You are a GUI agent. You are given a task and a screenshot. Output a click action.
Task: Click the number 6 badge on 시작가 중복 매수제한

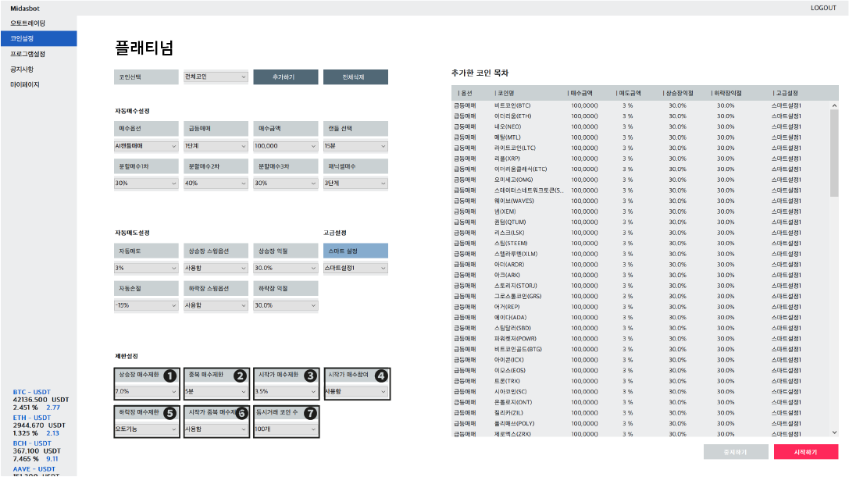point(241,413)
